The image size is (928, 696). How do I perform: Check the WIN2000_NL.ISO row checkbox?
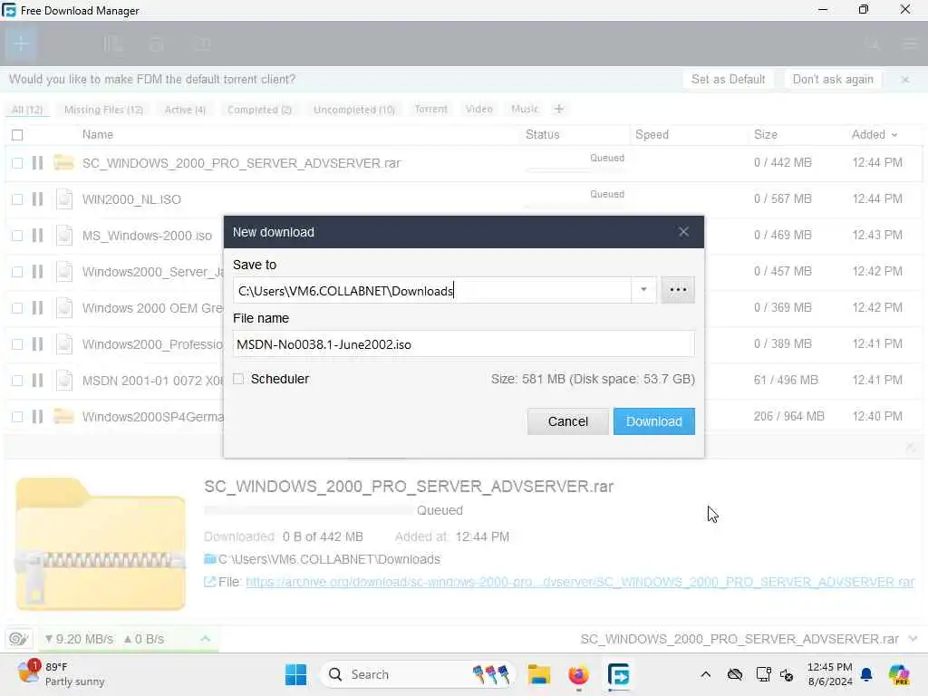coord(17,198)
